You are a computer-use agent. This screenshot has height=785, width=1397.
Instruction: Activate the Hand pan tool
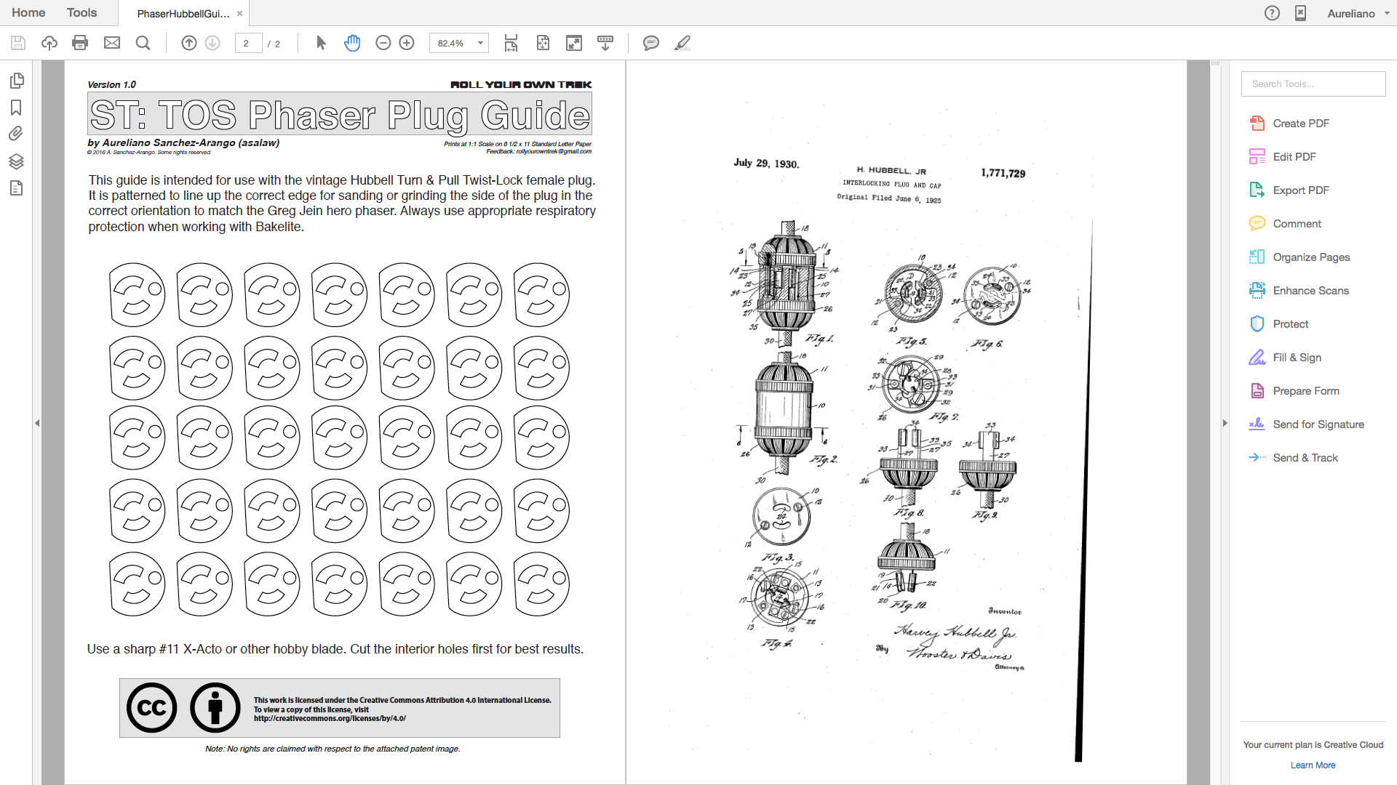(352, 44)
